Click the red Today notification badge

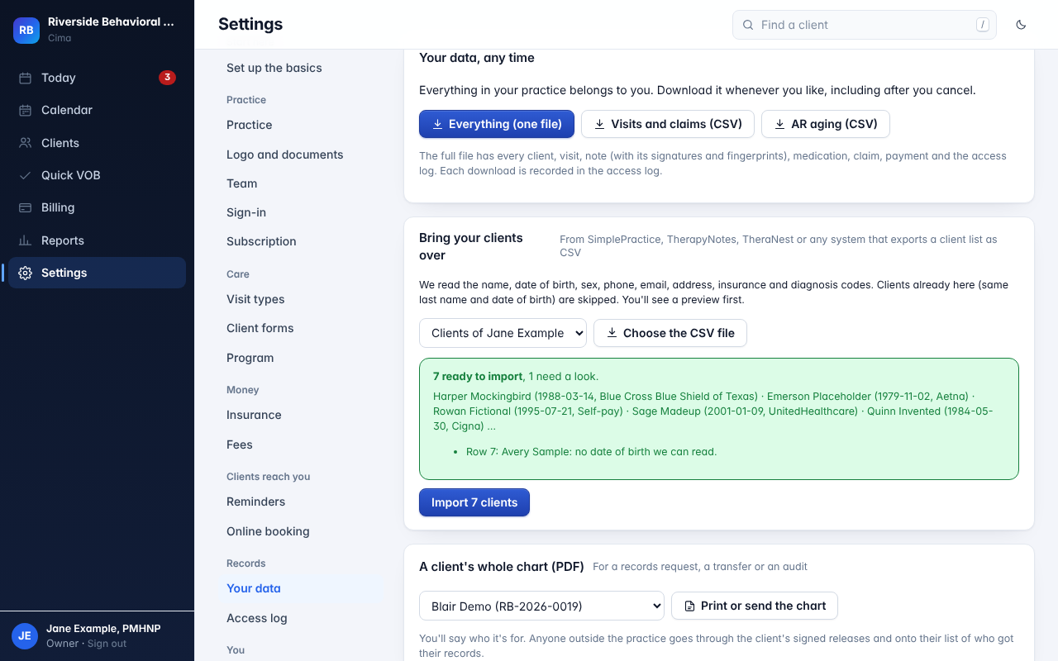tap(167, 78)
